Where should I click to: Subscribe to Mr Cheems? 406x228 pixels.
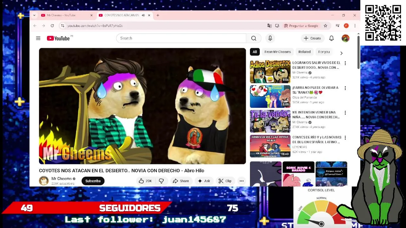click(93, 181)
